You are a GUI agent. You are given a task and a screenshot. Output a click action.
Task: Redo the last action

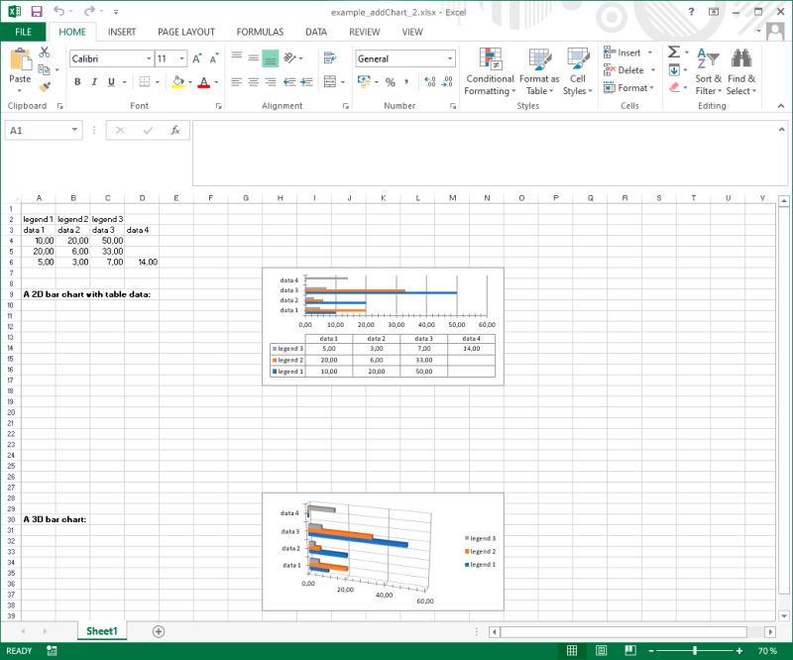point(89,11)
